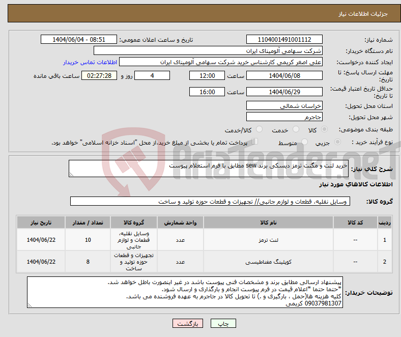401x337 pixels.
Task: Click the announcement date field 1404/06/04 - 08:51
Action: (79, 39)
